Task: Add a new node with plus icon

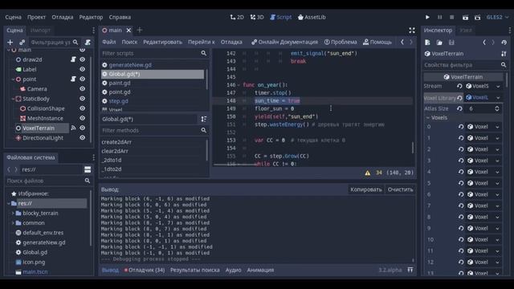Action: 10,43
